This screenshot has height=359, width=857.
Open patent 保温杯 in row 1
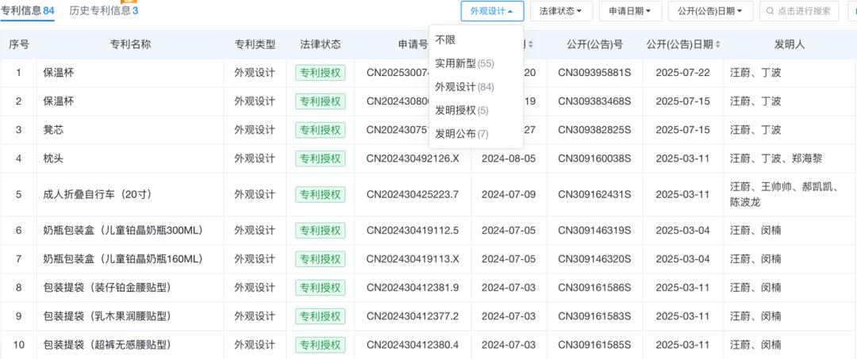(x=59, y=73)
